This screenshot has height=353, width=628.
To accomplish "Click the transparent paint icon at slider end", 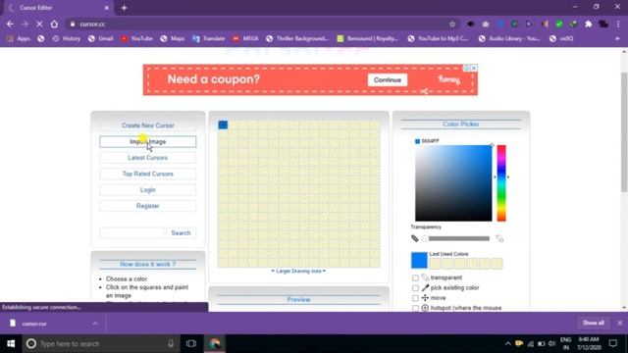I will tap(499, 238).
